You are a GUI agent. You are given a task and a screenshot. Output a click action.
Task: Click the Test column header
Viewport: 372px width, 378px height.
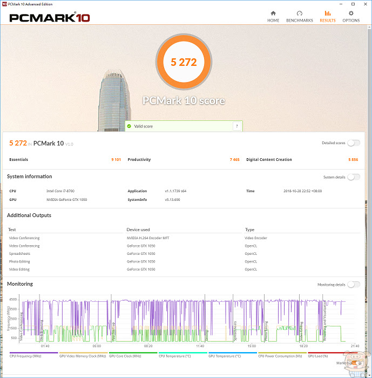coord(12,230)
